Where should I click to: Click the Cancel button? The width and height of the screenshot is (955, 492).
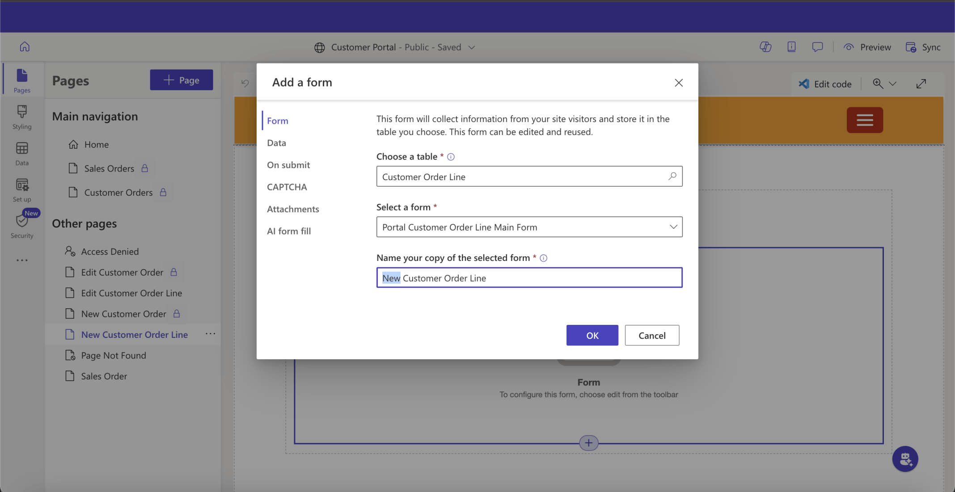pos(651,335)
